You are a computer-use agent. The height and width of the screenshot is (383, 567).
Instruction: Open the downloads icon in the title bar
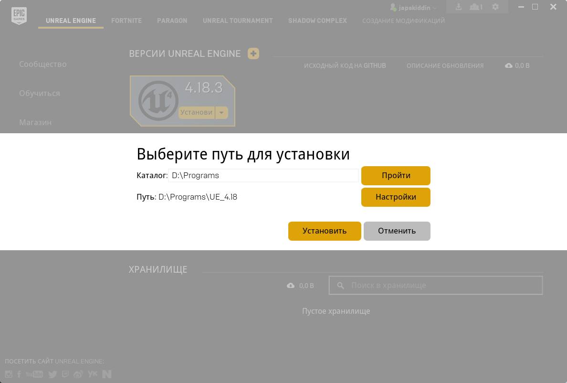459,7
